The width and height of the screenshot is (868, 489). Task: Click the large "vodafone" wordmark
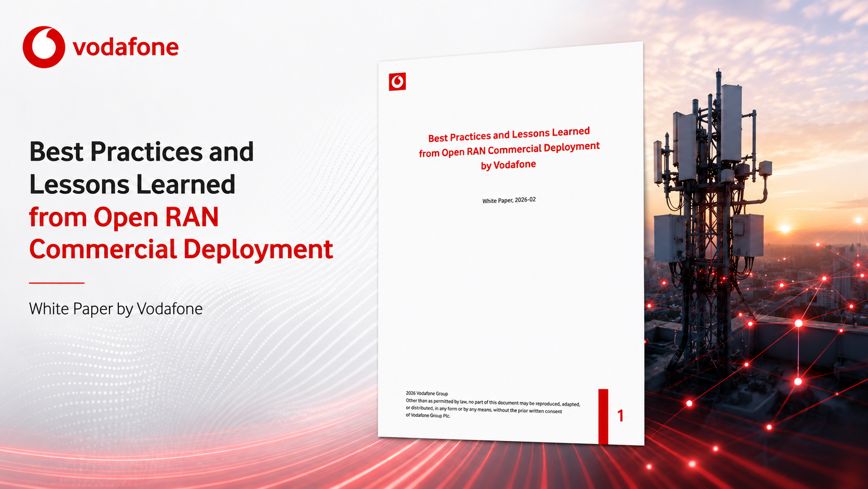pyautogui.click(x=126, y=47)
